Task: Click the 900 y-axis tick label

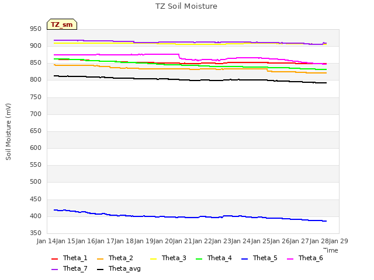Action: 36,45
